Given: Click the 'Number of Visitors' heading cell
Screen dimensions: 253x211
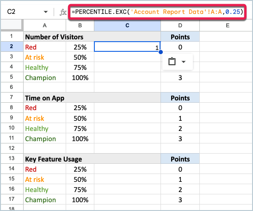Looking at the screenshot, I should (92, 37).
